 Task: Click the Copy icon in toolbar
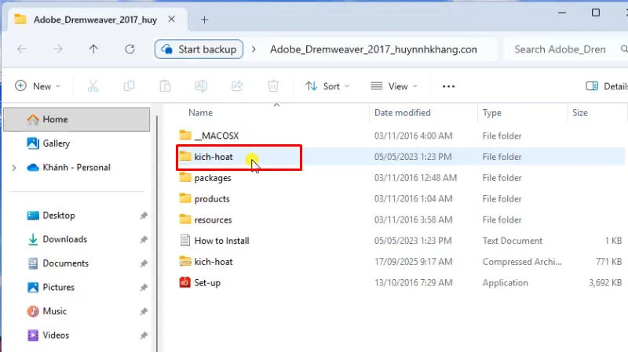tap(129, 86)
